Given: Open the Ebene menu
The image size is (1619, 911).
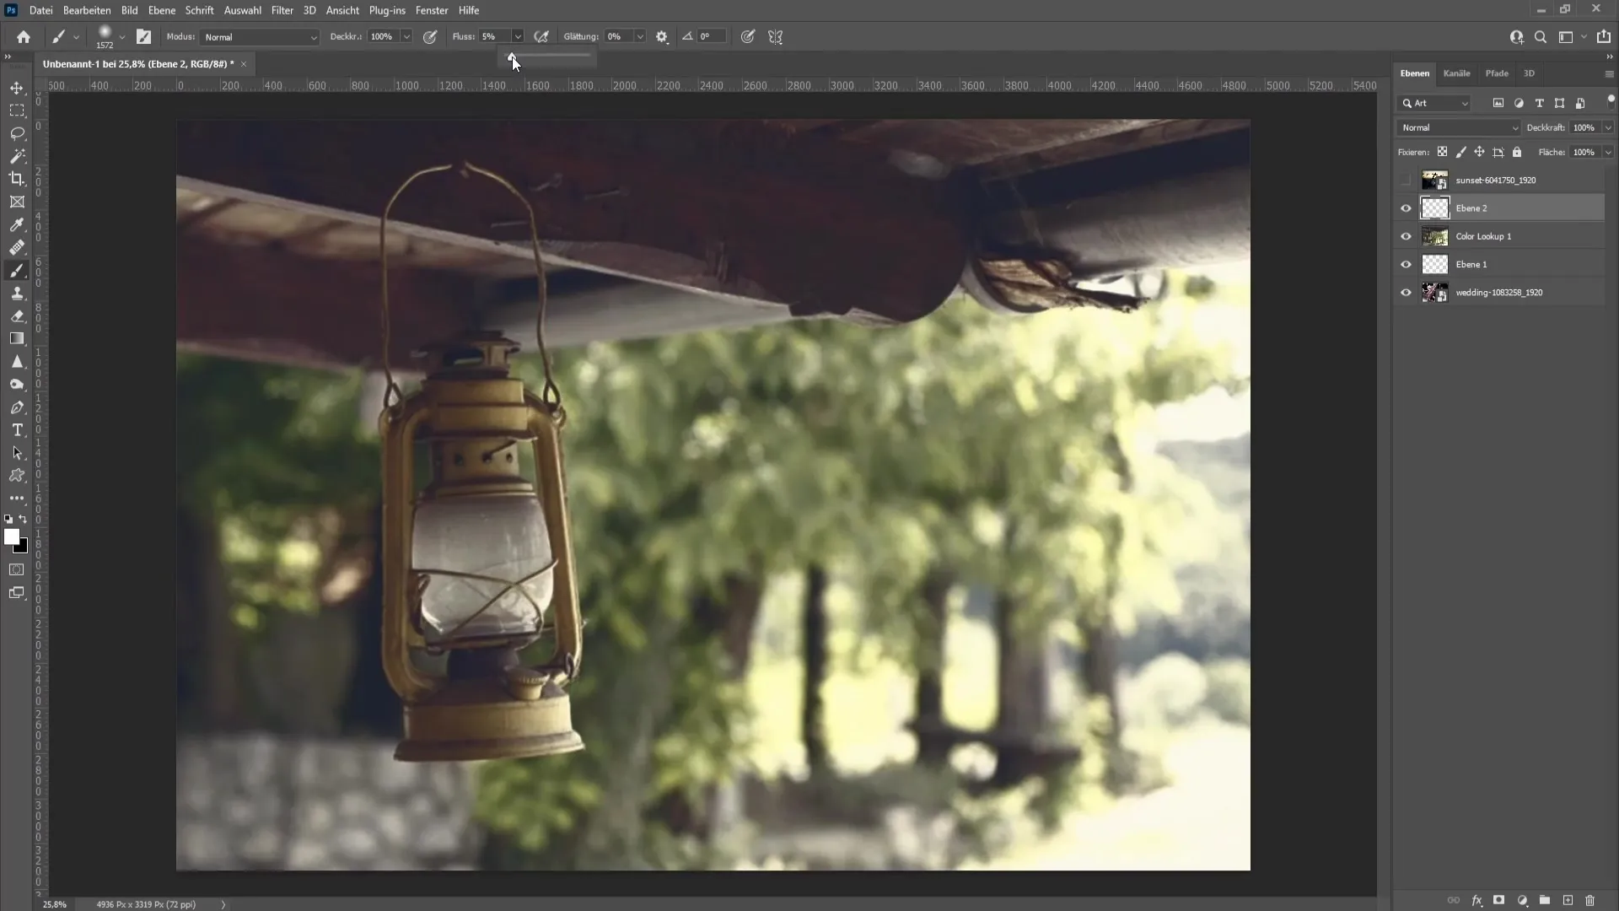Looking at the screenshot, I should point(161,10).
